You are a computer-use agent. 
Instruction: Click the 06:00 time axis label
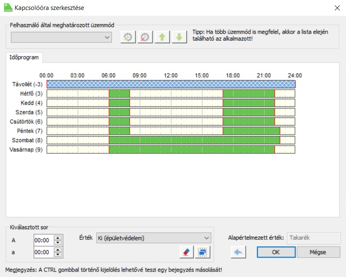109,75
